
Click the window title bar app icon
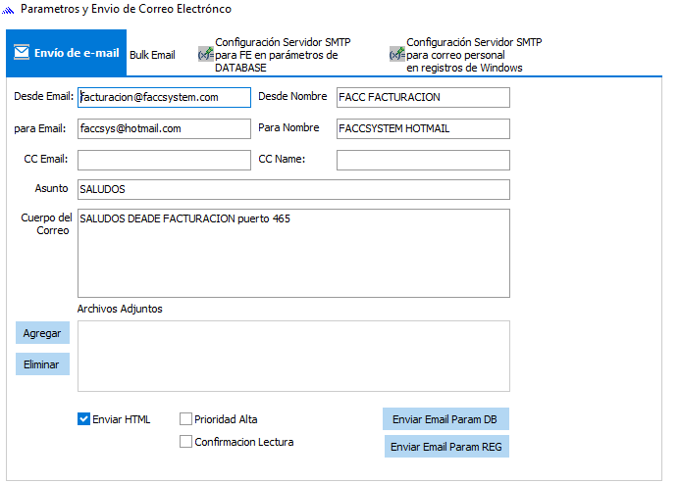(10, 10)
